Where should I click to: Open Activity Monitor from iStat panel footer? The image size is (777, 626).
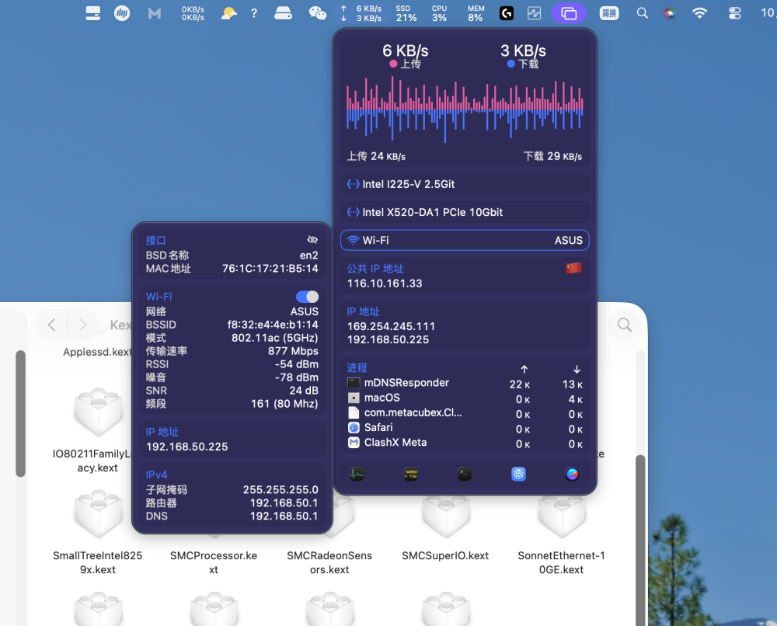tap(357, 474)
